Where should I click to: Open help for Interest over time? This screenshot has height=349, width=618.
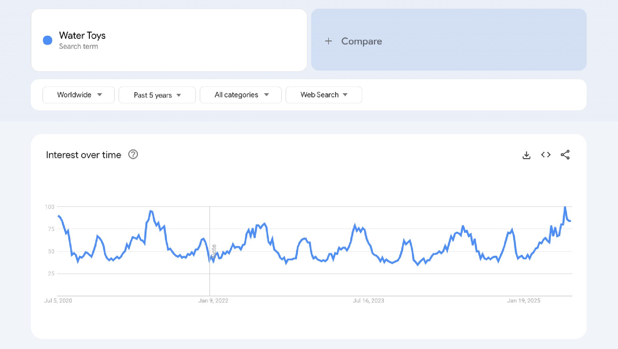(133, 154)
